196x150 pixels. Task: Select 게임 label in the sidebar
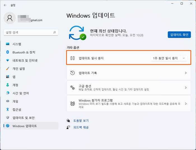pyautogui.click(x=15, y=101)
